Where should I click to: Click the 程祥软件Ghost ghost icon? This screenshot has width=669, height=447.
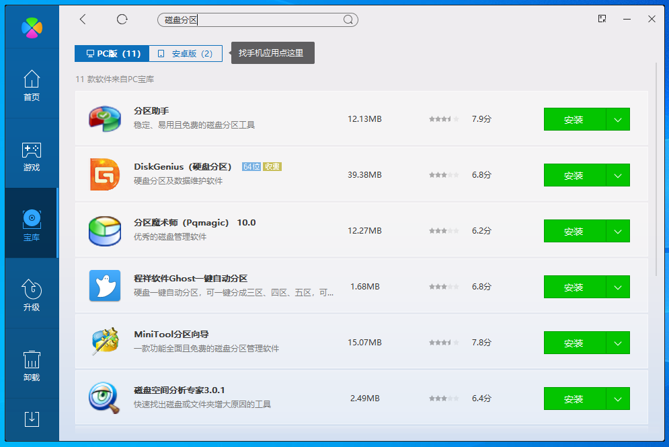pyautogui.click(x=105, y=286)
